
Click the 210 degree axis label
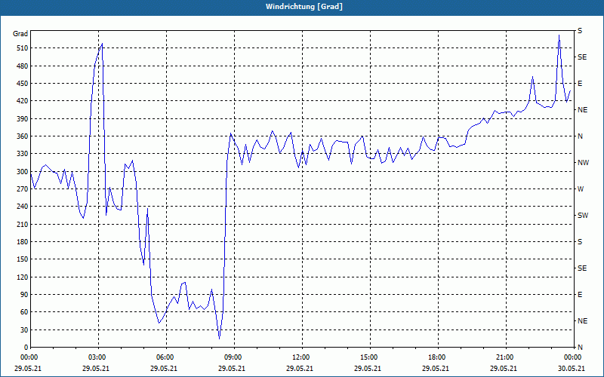tap(23, 224)
